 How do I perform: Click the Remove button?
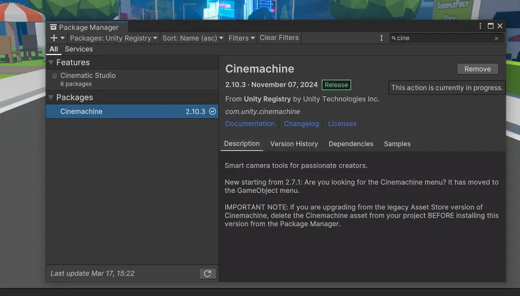click(477, 69)
